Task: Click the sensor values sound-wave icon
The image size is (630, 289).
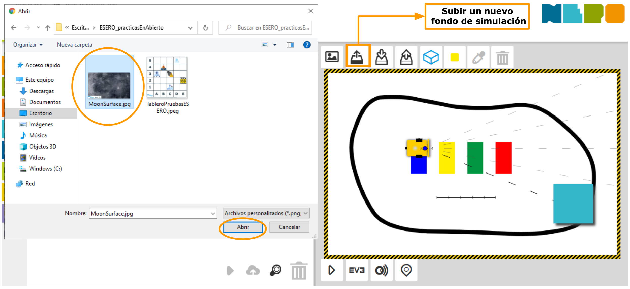Action: click(381, 270)
